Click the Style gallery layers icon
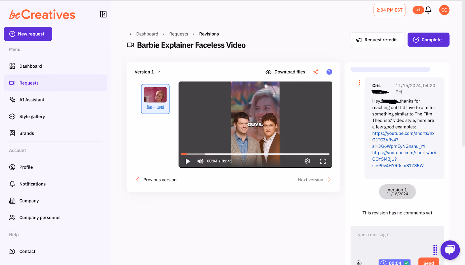Viewport: 465px width, 265px height. [12, 117]
